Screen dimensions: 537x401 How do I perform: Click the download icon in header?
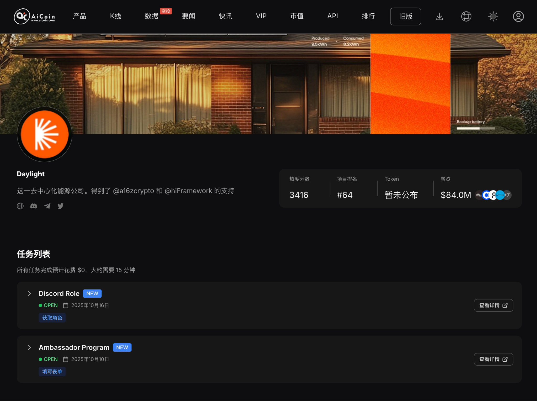point(439,17)
